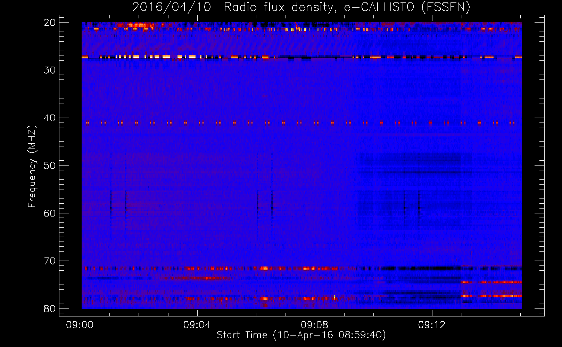Click the '09:00' time tick label
The width and height of the screenshot is (562, 347).
[80, 325]
